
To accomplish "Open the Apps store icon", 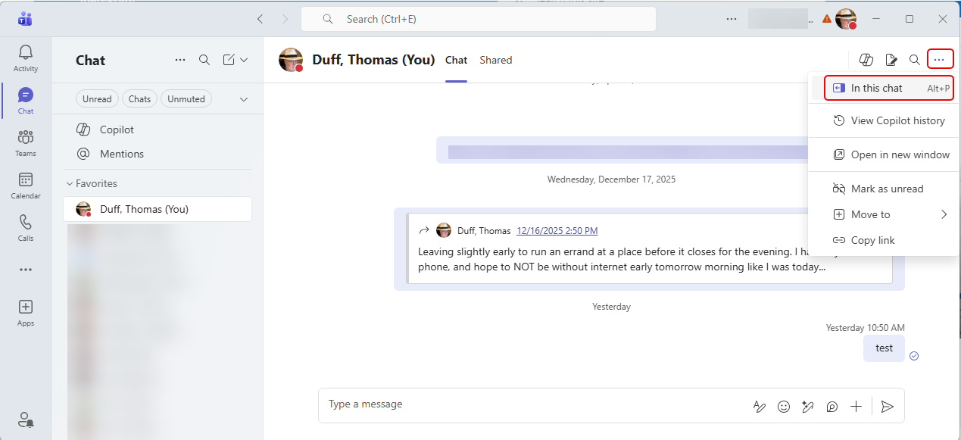I will coord(26,312).
